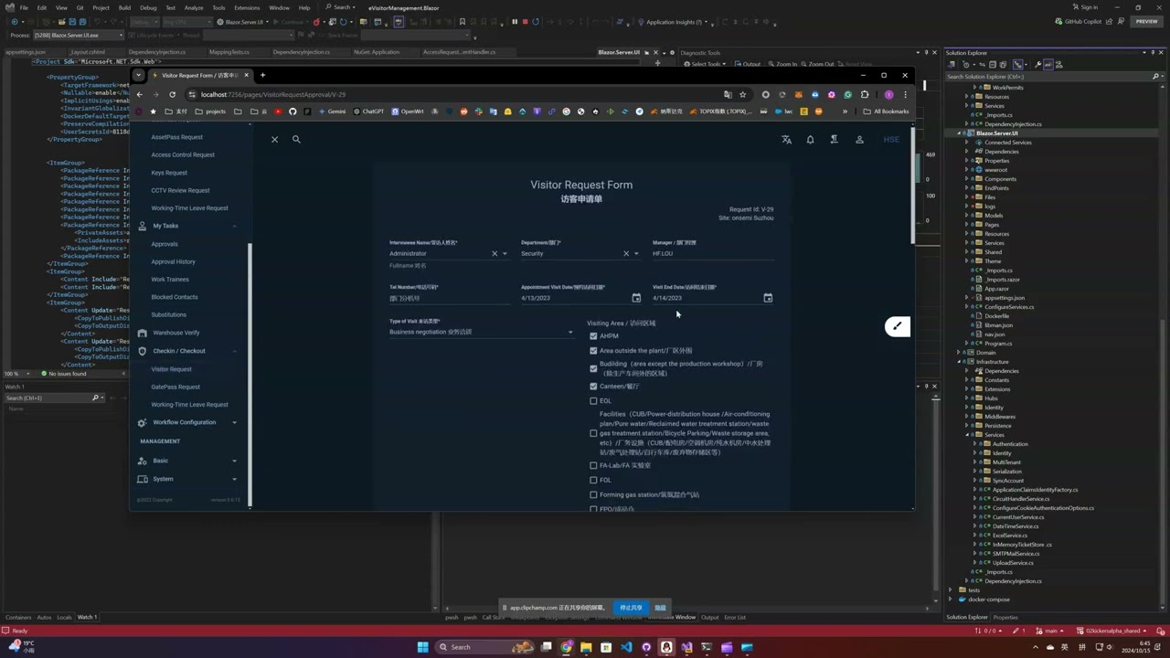Click the YouTube bookmark icon

[x=278, y=111]
